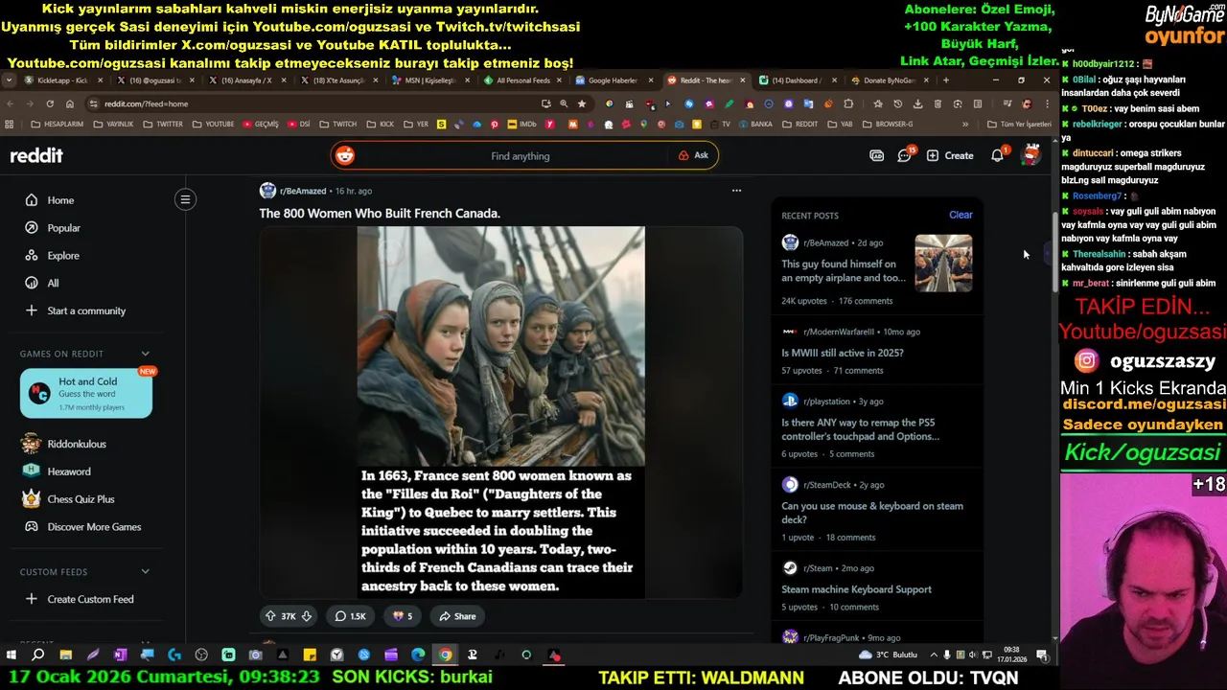
Task: Open Chrome from the taskbar
Action: coord(445,655)
